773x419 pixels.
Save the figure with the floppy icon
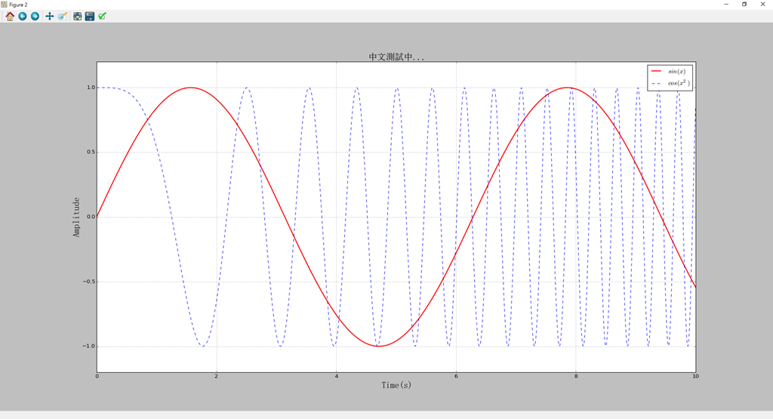click(90, 17)
